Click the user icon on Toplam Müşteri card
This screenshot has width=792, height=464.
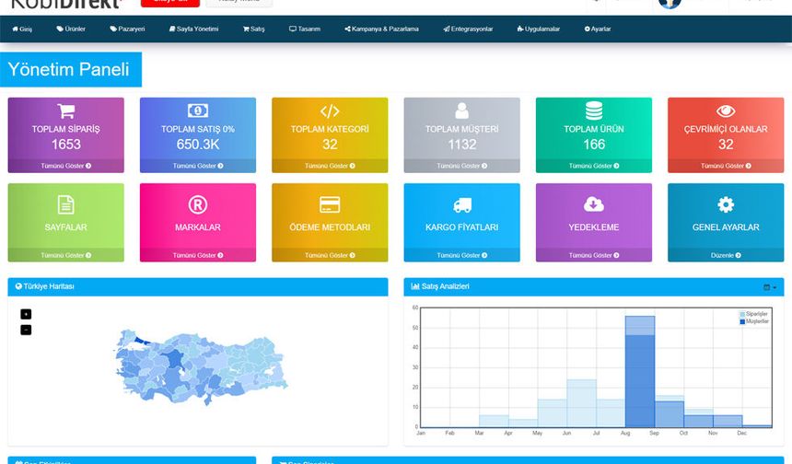click(x=461, y=110)
